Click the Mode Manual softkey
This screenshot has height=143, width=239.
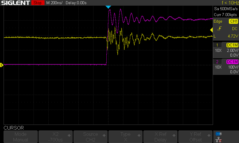point(21,137)
